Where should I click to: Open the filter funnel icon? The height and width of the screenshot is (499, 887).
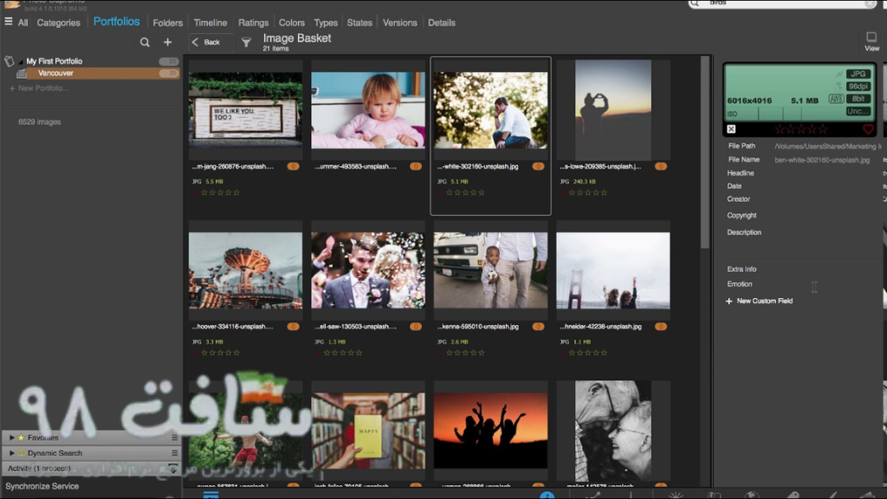click(x=246, y=42)
